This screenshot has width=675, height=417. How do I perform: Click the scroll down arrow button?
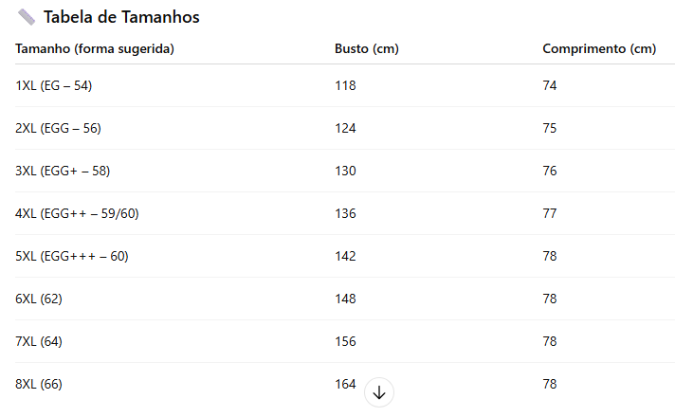click(x=379, y=392)
